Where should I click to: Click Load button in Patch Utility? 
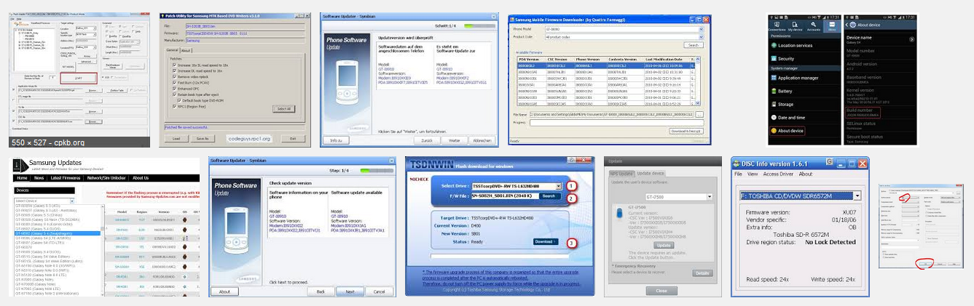point(176,138)
